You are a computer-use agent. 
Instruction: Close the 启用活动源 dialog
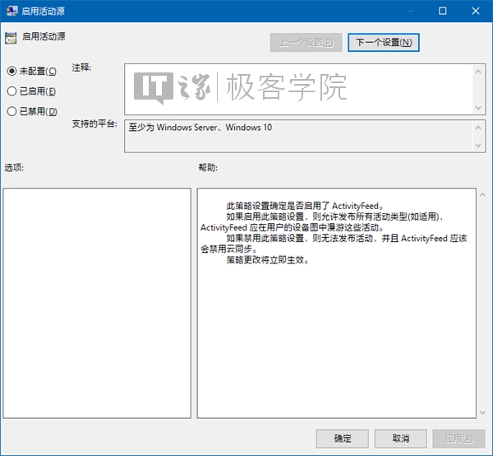[476, 11]
